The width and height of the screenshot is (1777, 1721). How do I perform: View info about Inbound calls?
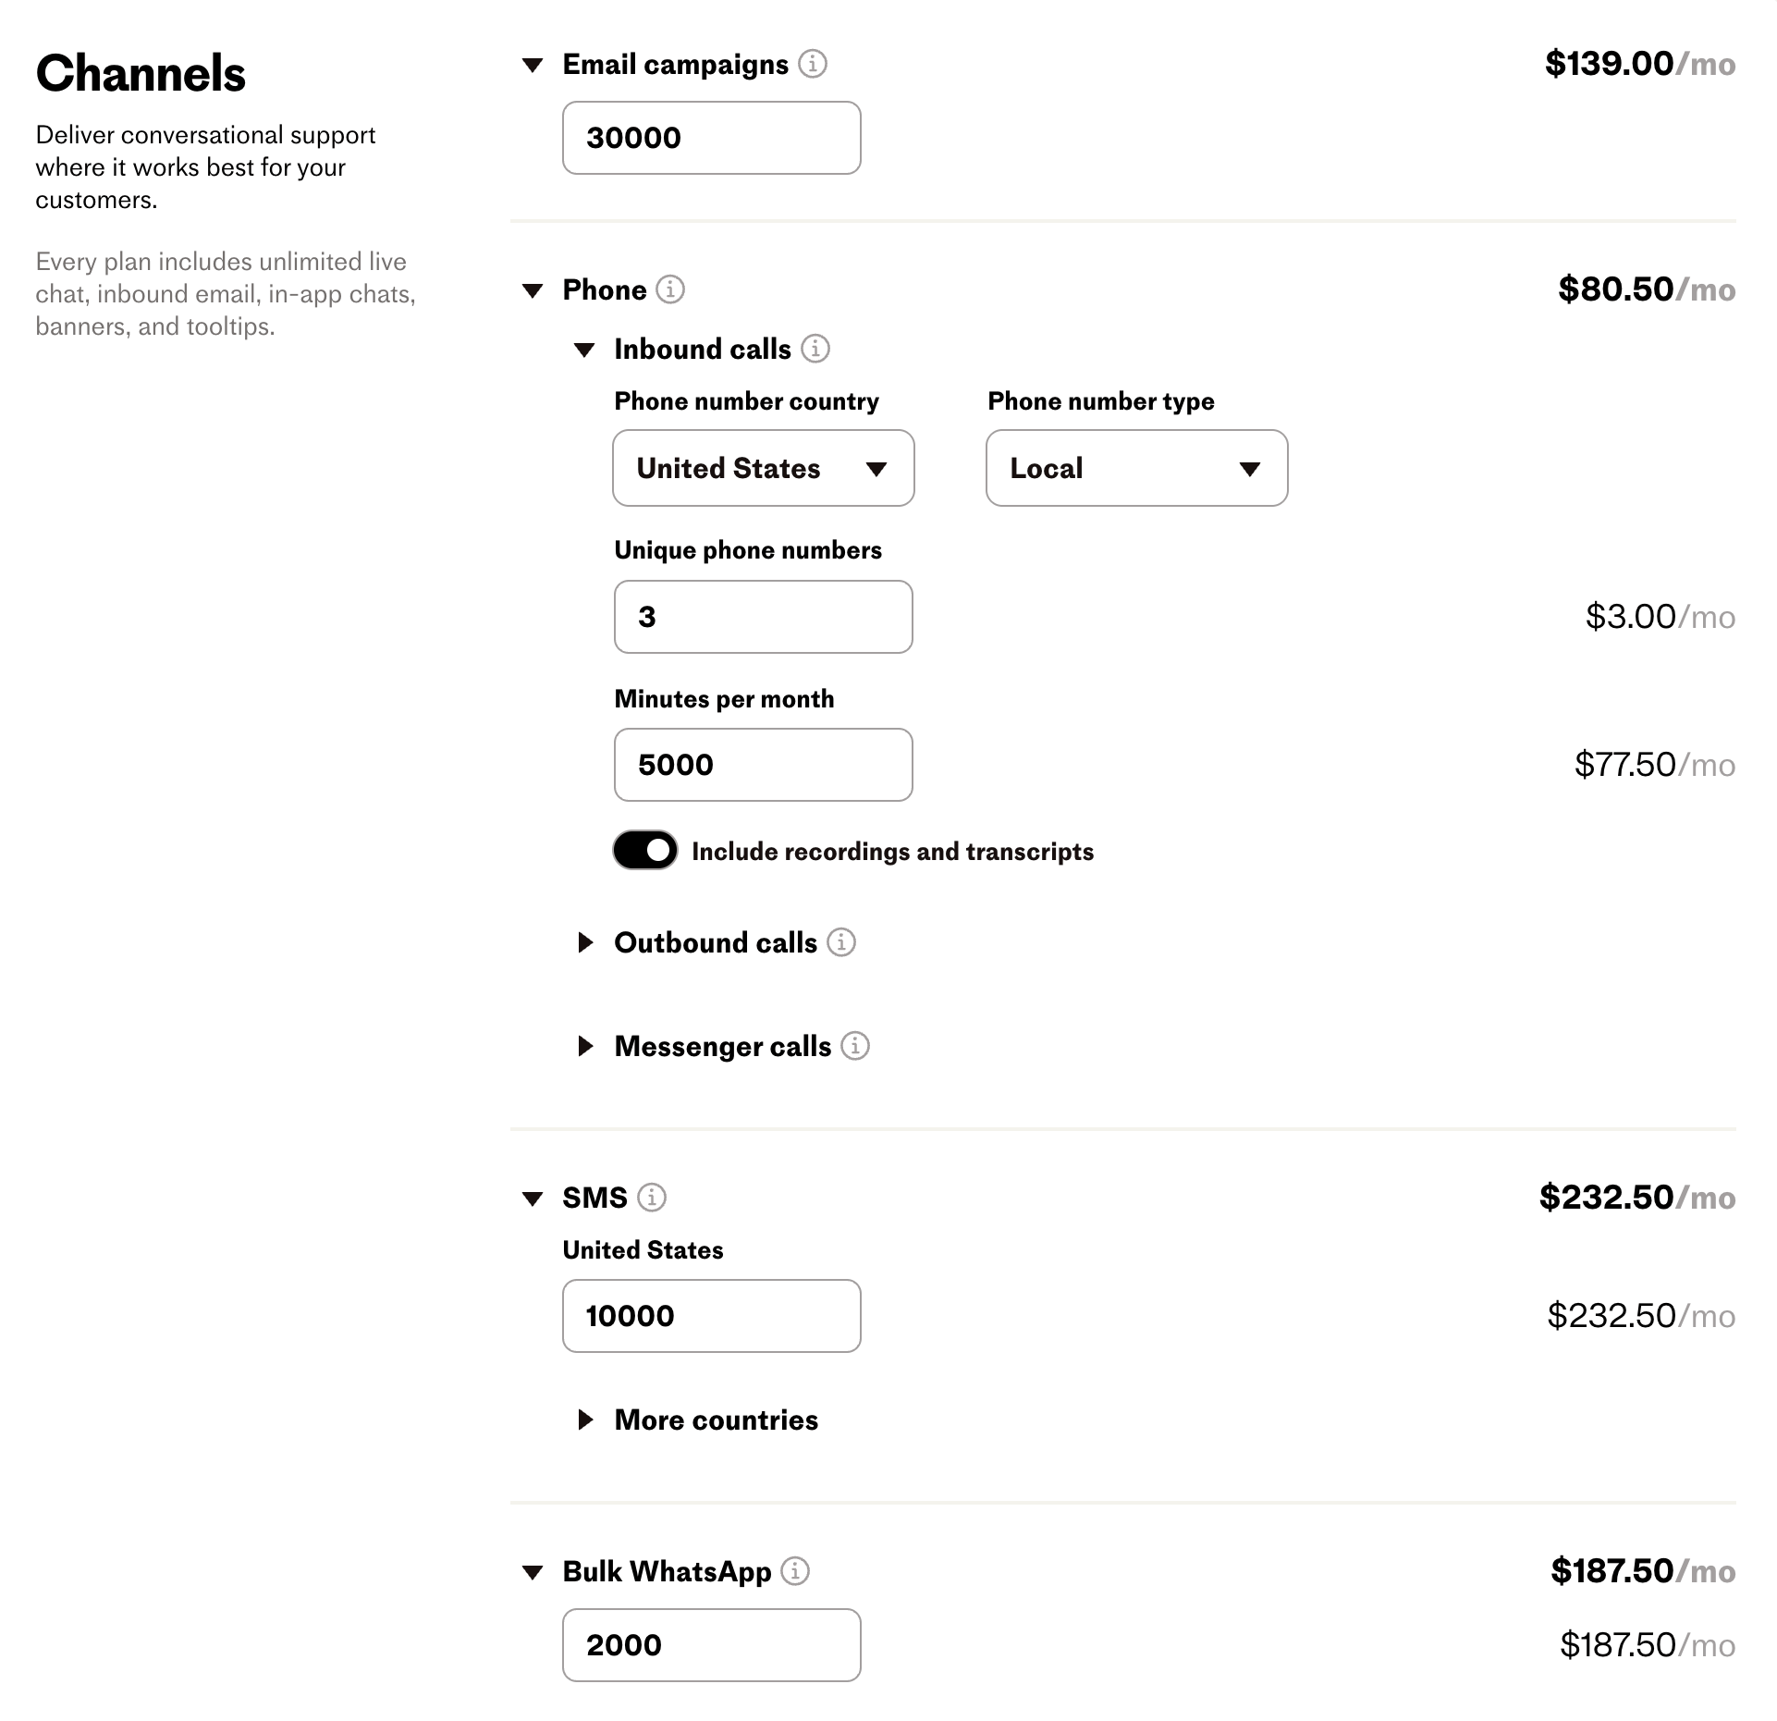point(816,349)
